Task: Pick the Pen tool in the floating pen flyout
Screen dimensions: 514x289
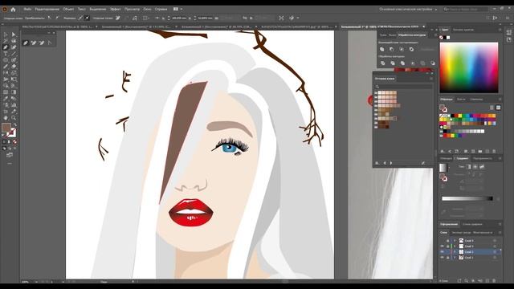Action: (26, 43)
